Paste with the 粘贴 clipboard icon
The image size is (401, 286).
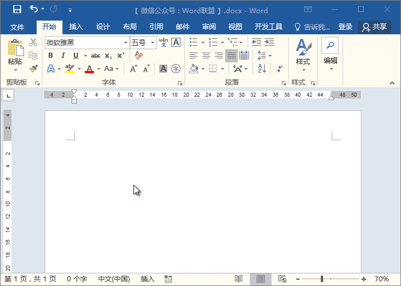(15, 47)
